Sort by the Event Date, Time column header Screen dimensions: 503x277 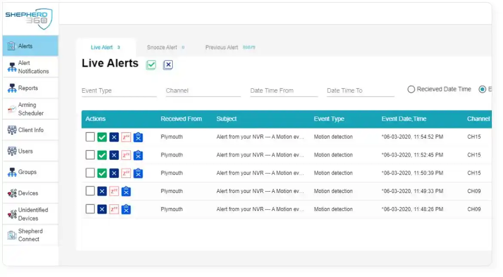pos(404,119)
